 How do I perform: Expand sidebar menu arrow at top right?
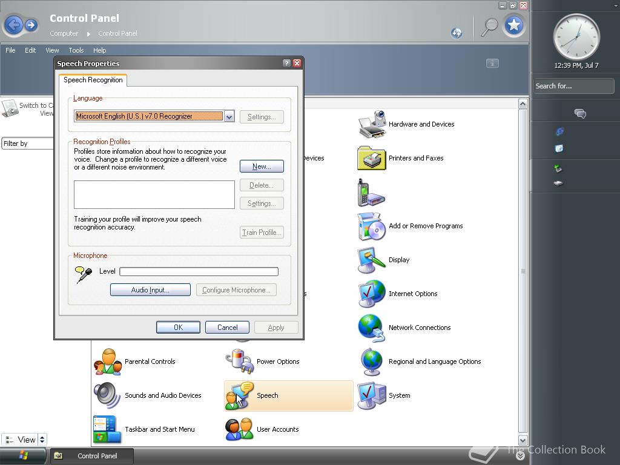click(616, 5)
